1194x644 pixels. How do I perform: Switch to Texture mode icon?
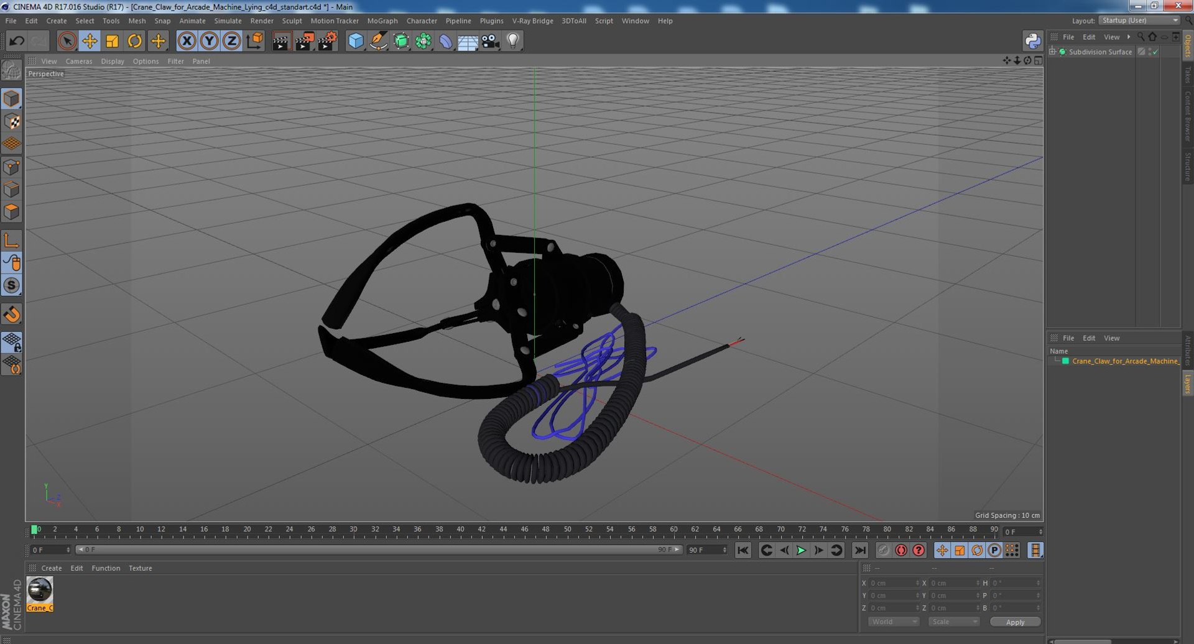coord(11,121)
